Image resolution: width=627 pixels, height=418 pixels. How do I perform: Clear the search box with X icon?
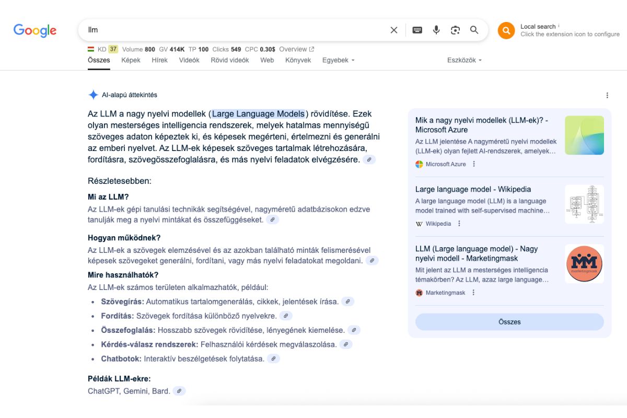pyautogui.click(x=394, y=30)
